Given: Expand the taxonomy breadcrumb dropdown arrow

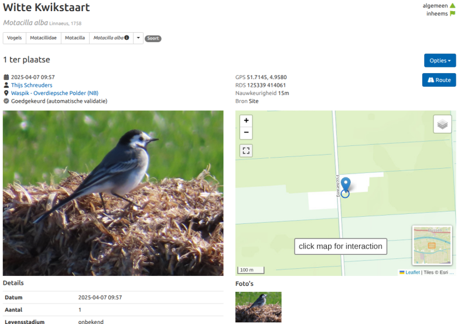Looking at the screenshot, I should tap(138, 38).
